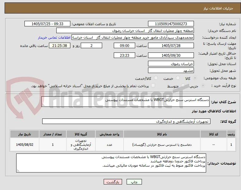Click the چاپ (print) button
The height and width of the screenshot is (190, 241).
134,182
